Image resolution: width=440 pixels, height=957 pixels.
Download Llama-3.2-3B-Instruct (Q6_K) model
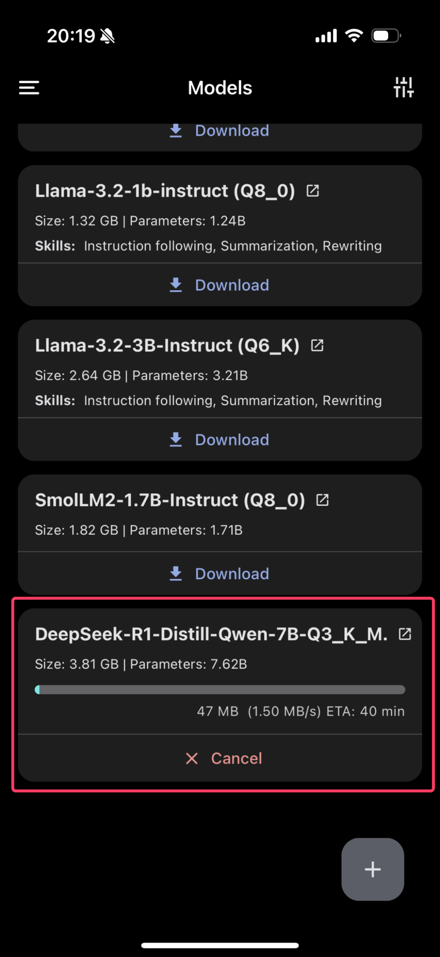tap(220, 440)
